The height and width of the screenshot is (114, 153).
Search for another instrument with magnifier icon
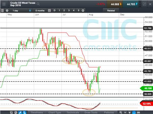(38, 4)
